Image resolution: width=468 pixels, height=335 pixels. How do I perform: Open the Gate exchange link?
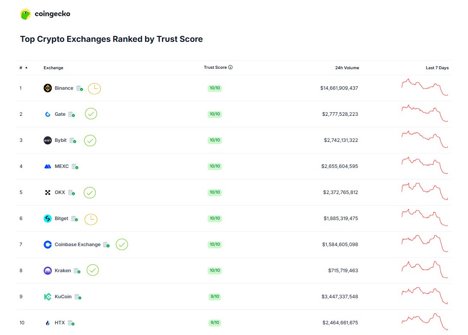pos(60,115)
